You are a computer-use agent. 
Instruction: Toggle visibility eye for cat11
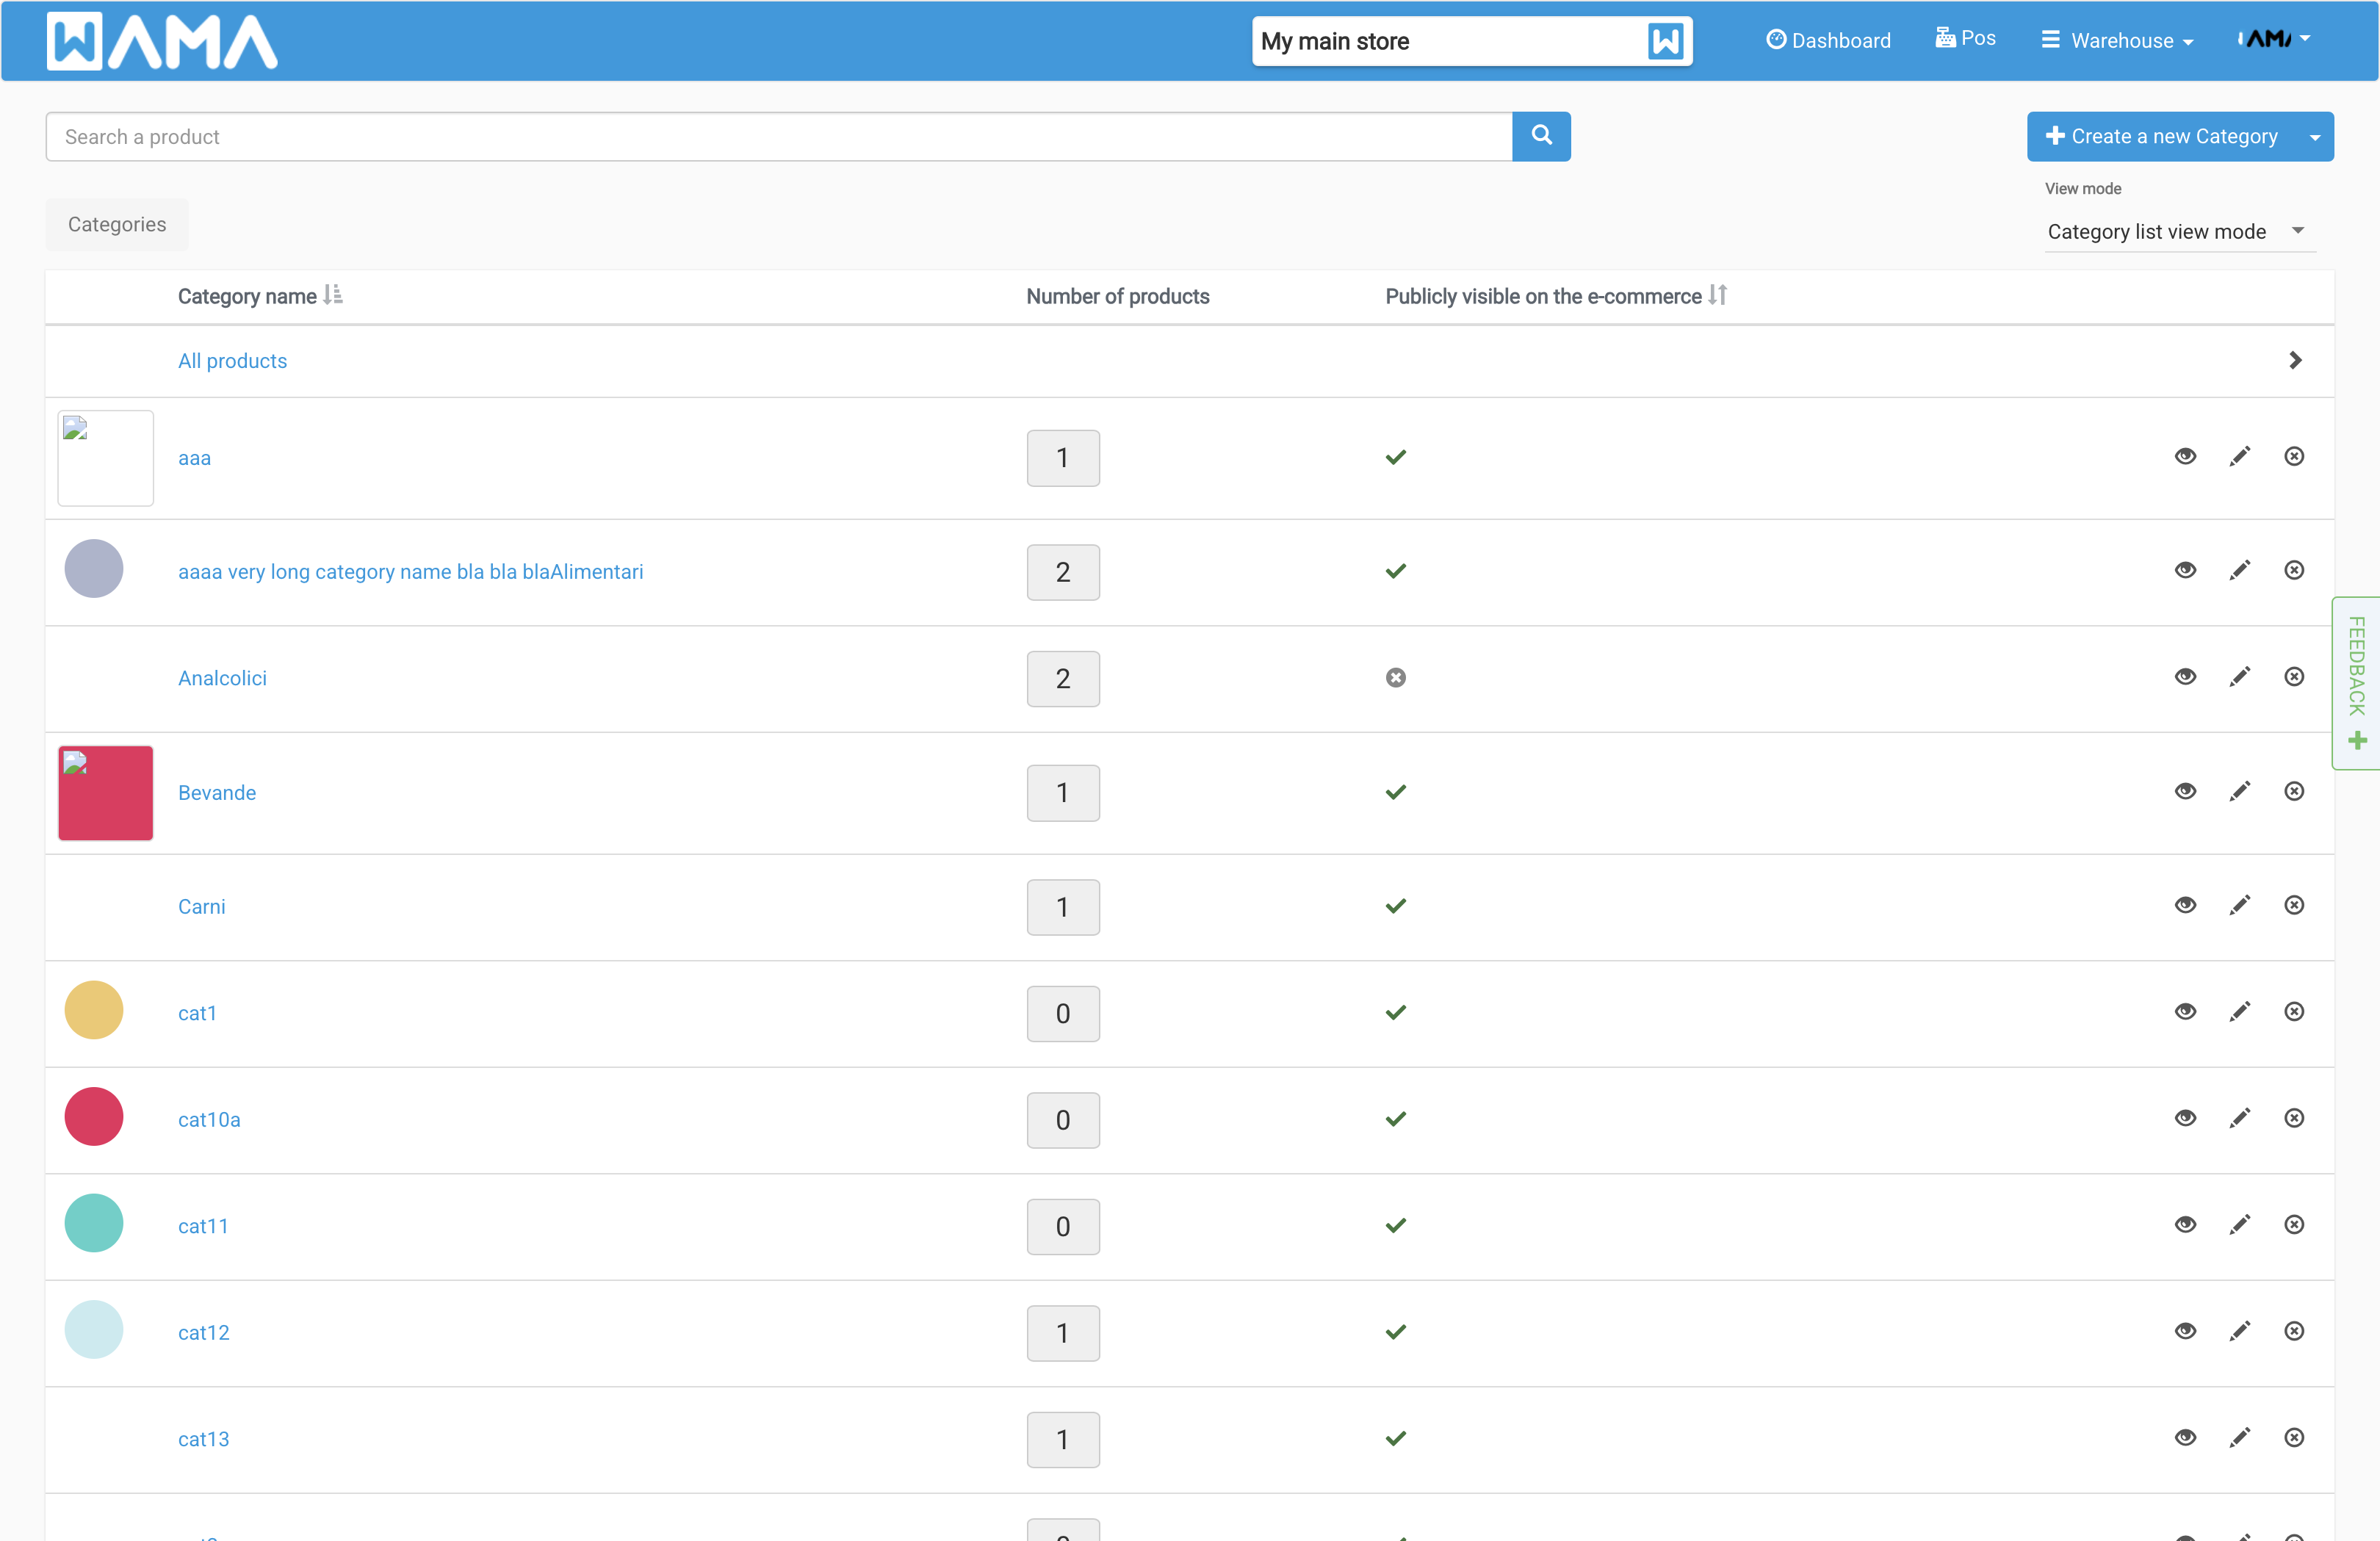tap(2185, 1225)
